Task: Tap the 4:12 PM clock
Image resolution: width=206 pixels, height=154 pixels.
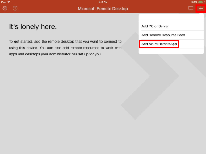Action: [x=103, y=2]
